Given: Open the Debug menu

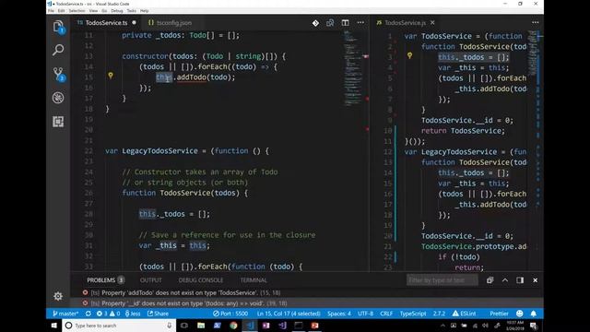Looking at the screenshot, I should pos(117,11).
